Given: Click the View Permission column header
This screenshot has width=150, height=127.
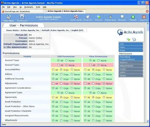Looking at the screenshot, I should (x=98, y=56).
